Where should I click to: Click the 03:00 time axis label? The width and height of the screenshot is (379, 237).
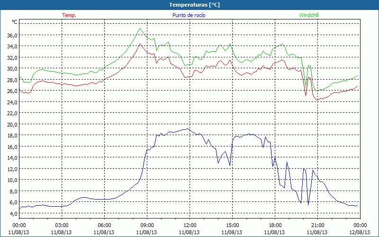click(62, 226)
